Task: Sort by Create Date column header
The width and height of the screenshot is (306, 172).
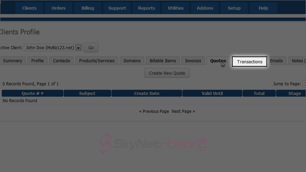Action: pos(147,94)
